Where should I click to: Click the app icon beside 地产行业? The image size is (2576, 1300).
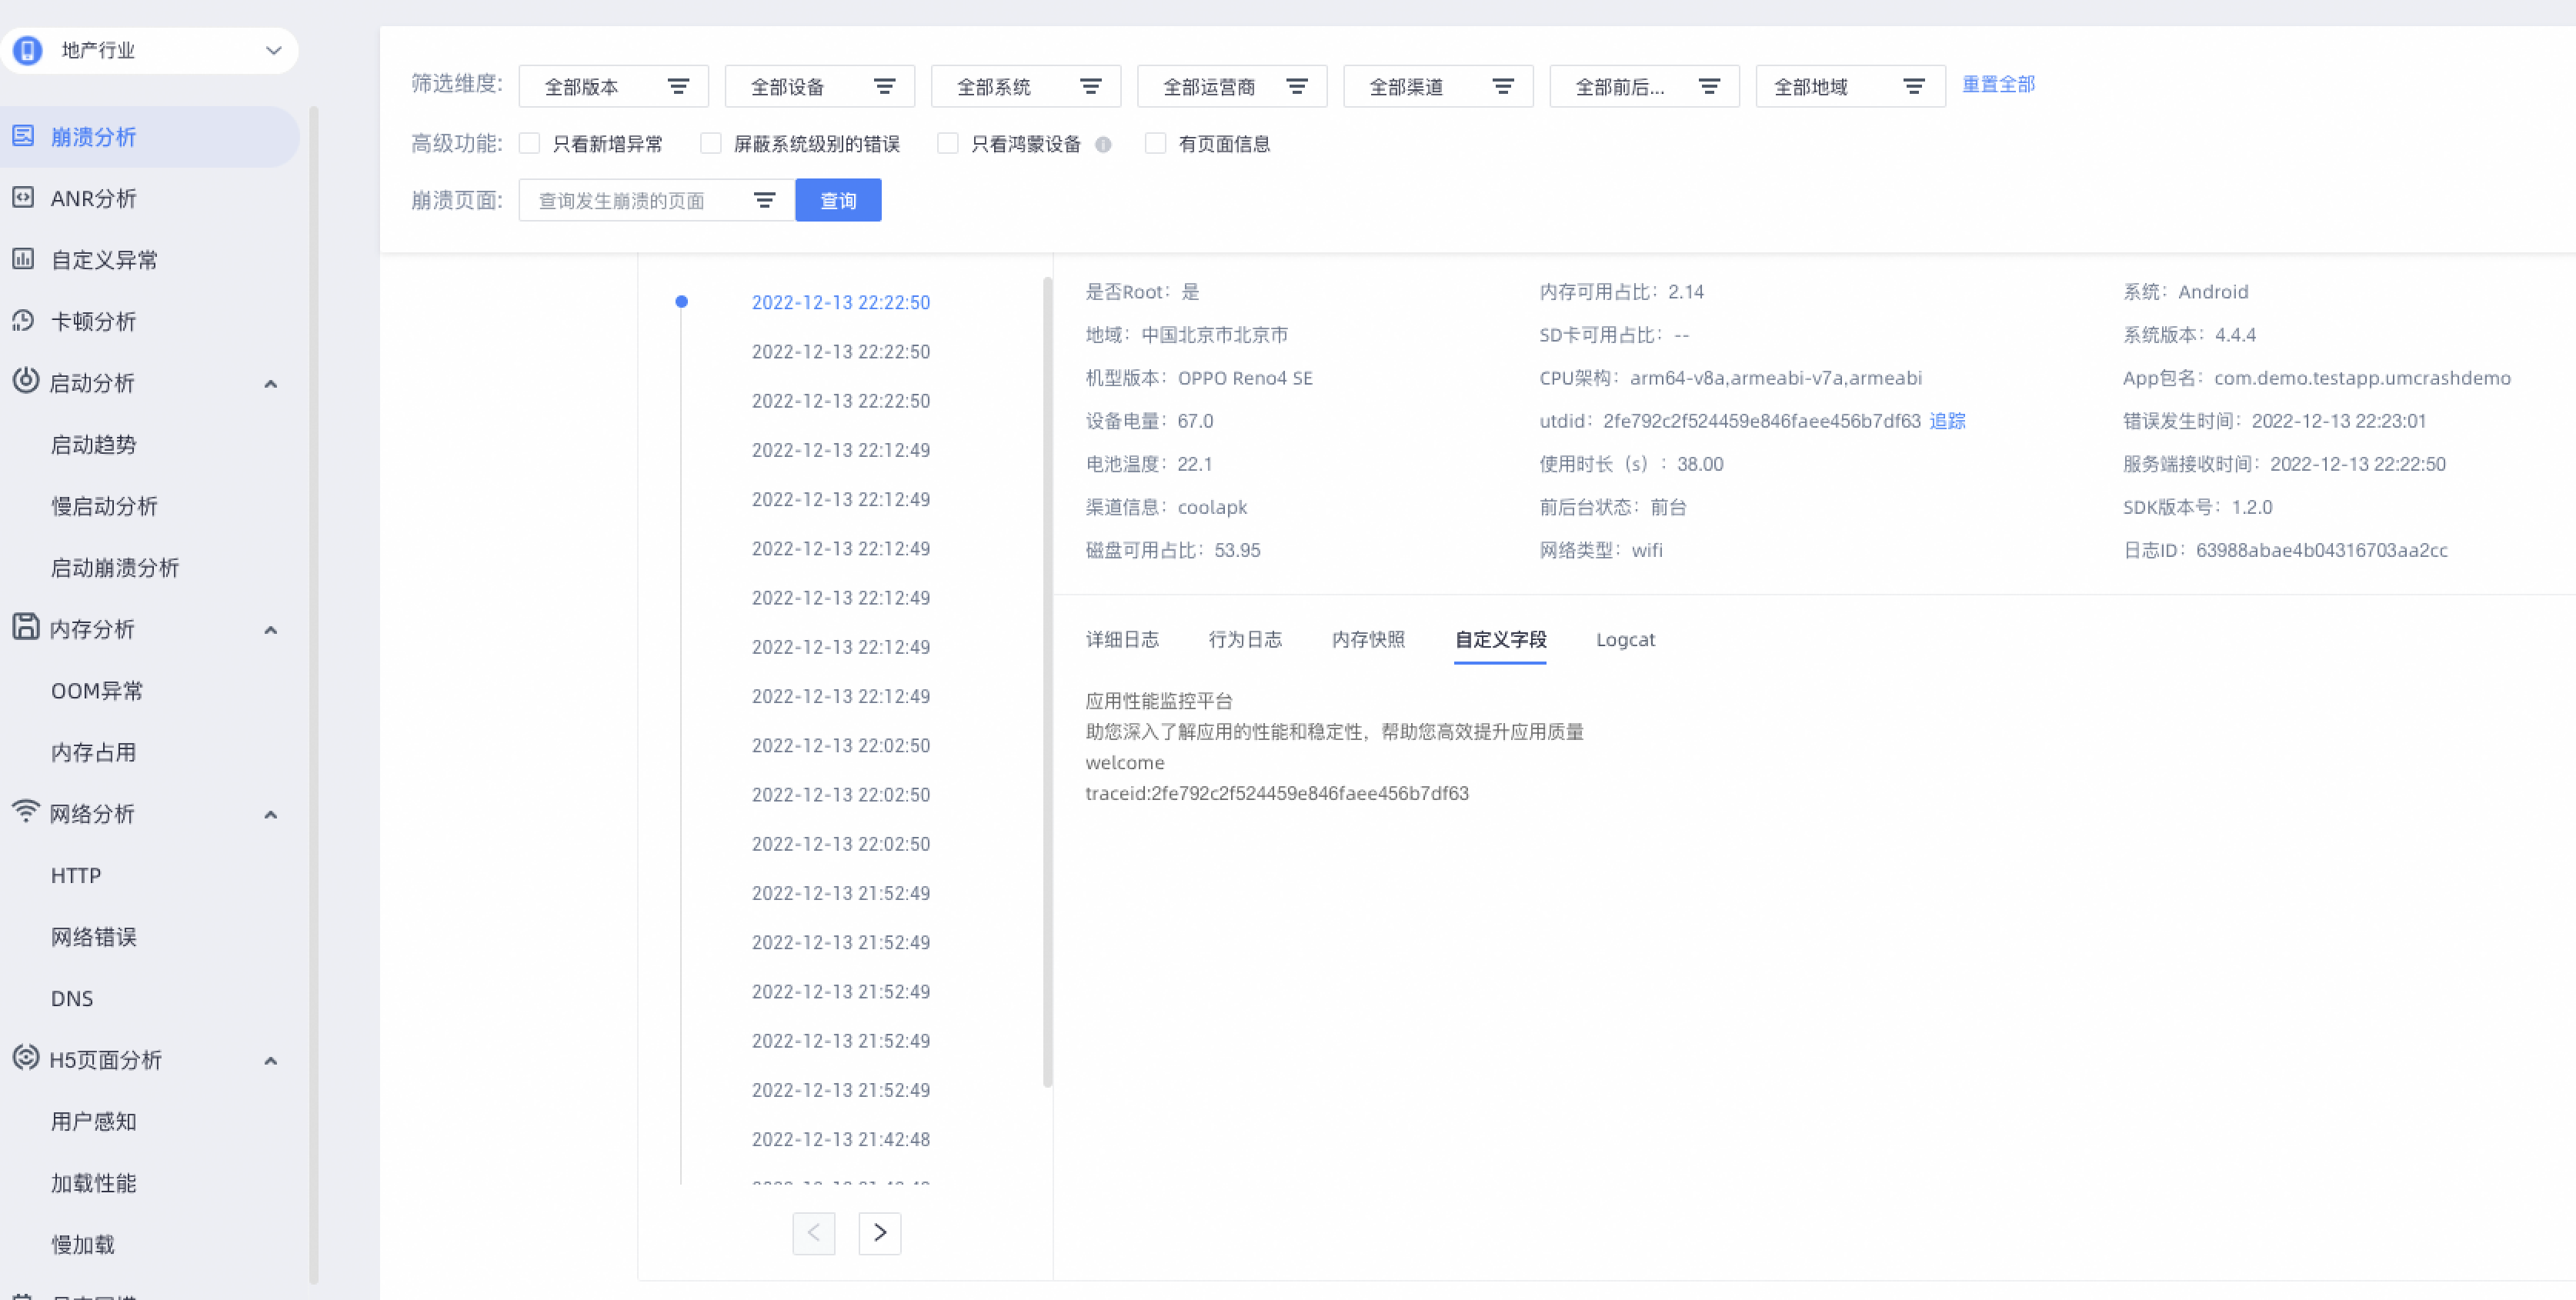tap(28, 50)
